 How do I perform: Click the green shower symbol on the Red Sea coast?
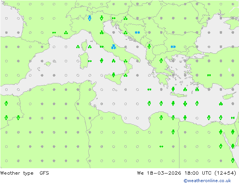click(x=233, y=160)
